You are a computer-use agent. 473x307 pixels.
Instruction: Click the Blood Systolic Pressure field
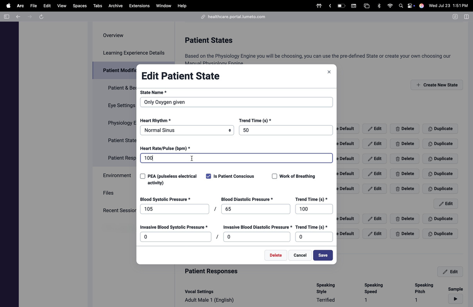pyautogui.click(x=174, y=209)
